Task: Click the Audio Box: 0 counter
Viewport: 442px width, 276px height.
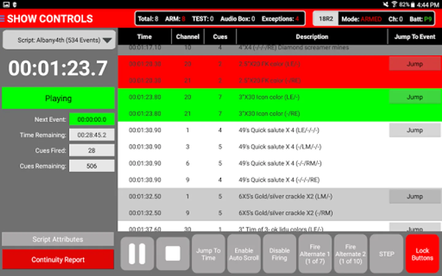Action: (238, 19)
